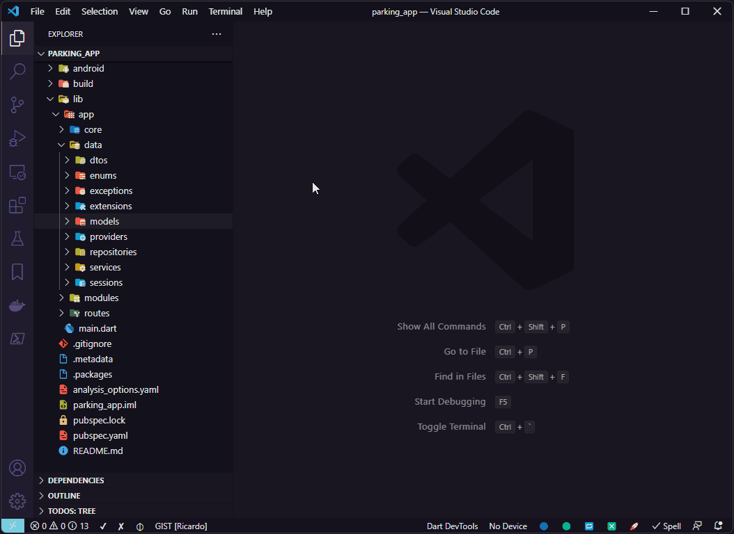
Task: Open notifications bell in status bar
Action: pos(718,526)
